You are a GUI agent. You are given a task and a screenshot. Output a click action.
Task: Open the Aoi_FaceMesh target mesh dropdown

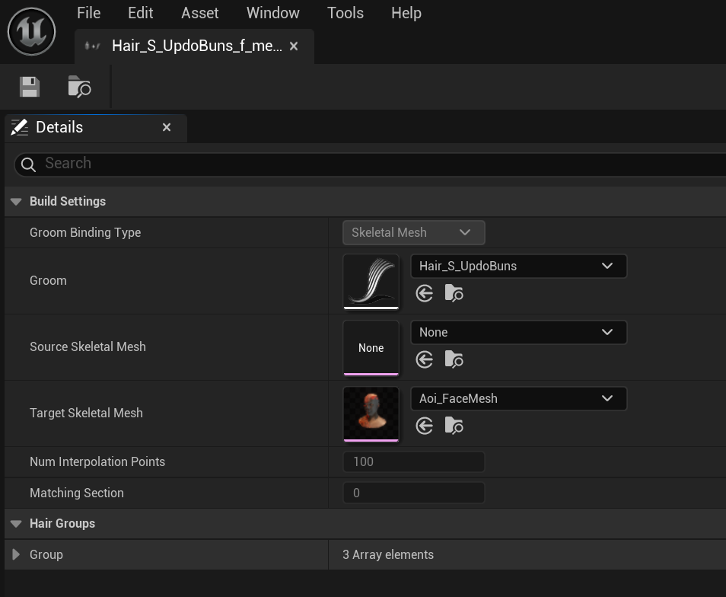[x=518, y=398]
